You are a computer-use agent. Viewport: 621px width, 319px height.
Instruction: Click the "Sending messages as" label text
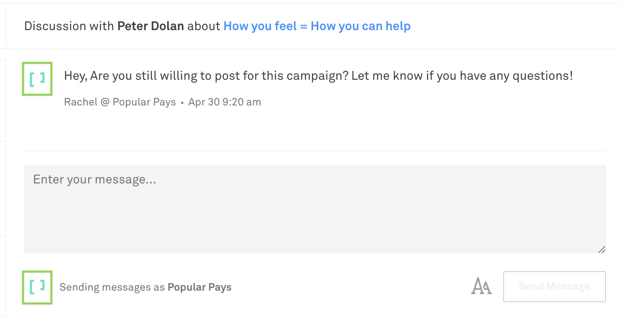(x=112, y=287)
